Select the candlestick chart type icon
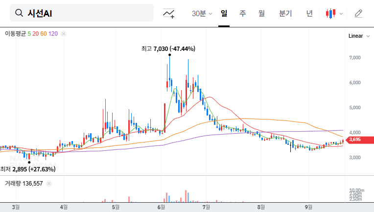Image resolution: width=374 pixels, height=212 pixels. [330, 13]
